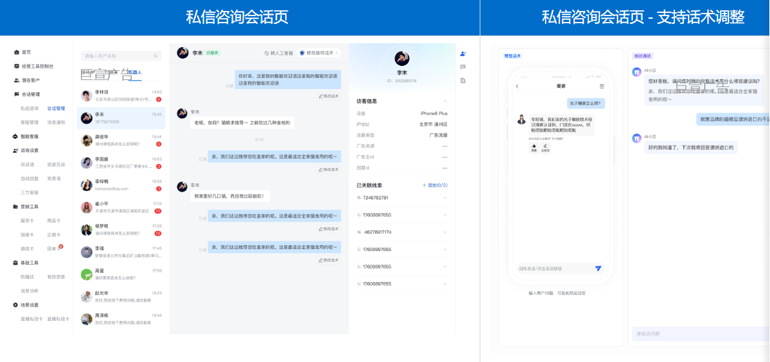Collapse the 访客信息 section
Viewport: 770px width, 362px height.
(445, 101)
